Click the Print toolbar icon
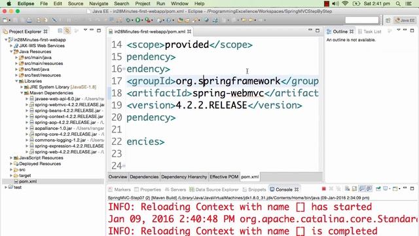The height and width of the screenshot is (236, 419). tap(29, 20)
